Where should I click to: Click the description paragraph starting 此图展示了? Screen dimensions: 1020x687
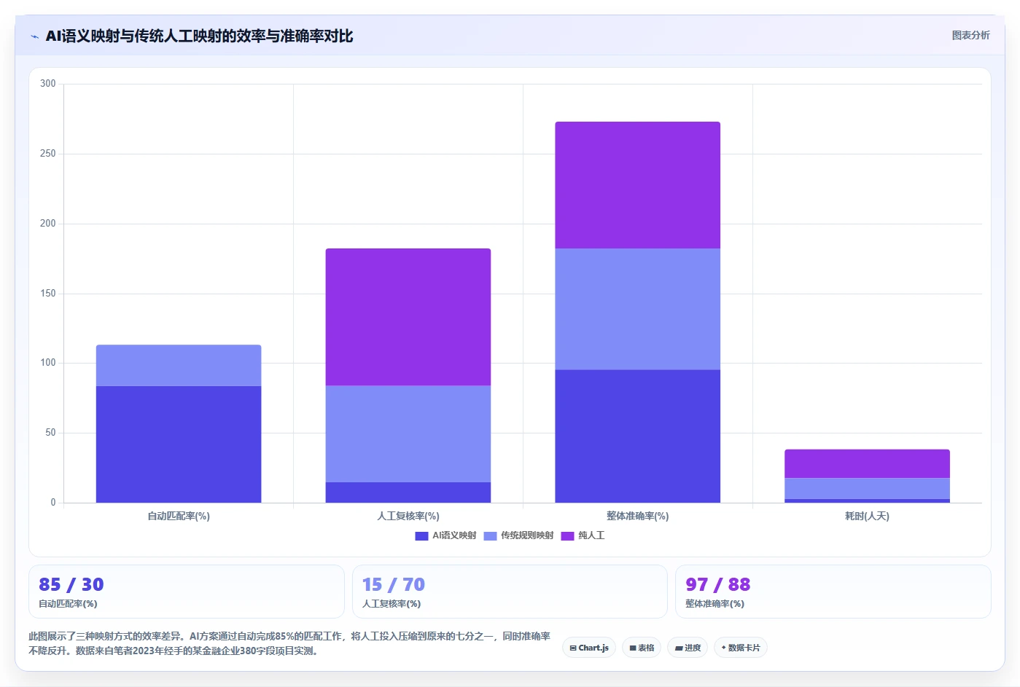pos(289,643)
